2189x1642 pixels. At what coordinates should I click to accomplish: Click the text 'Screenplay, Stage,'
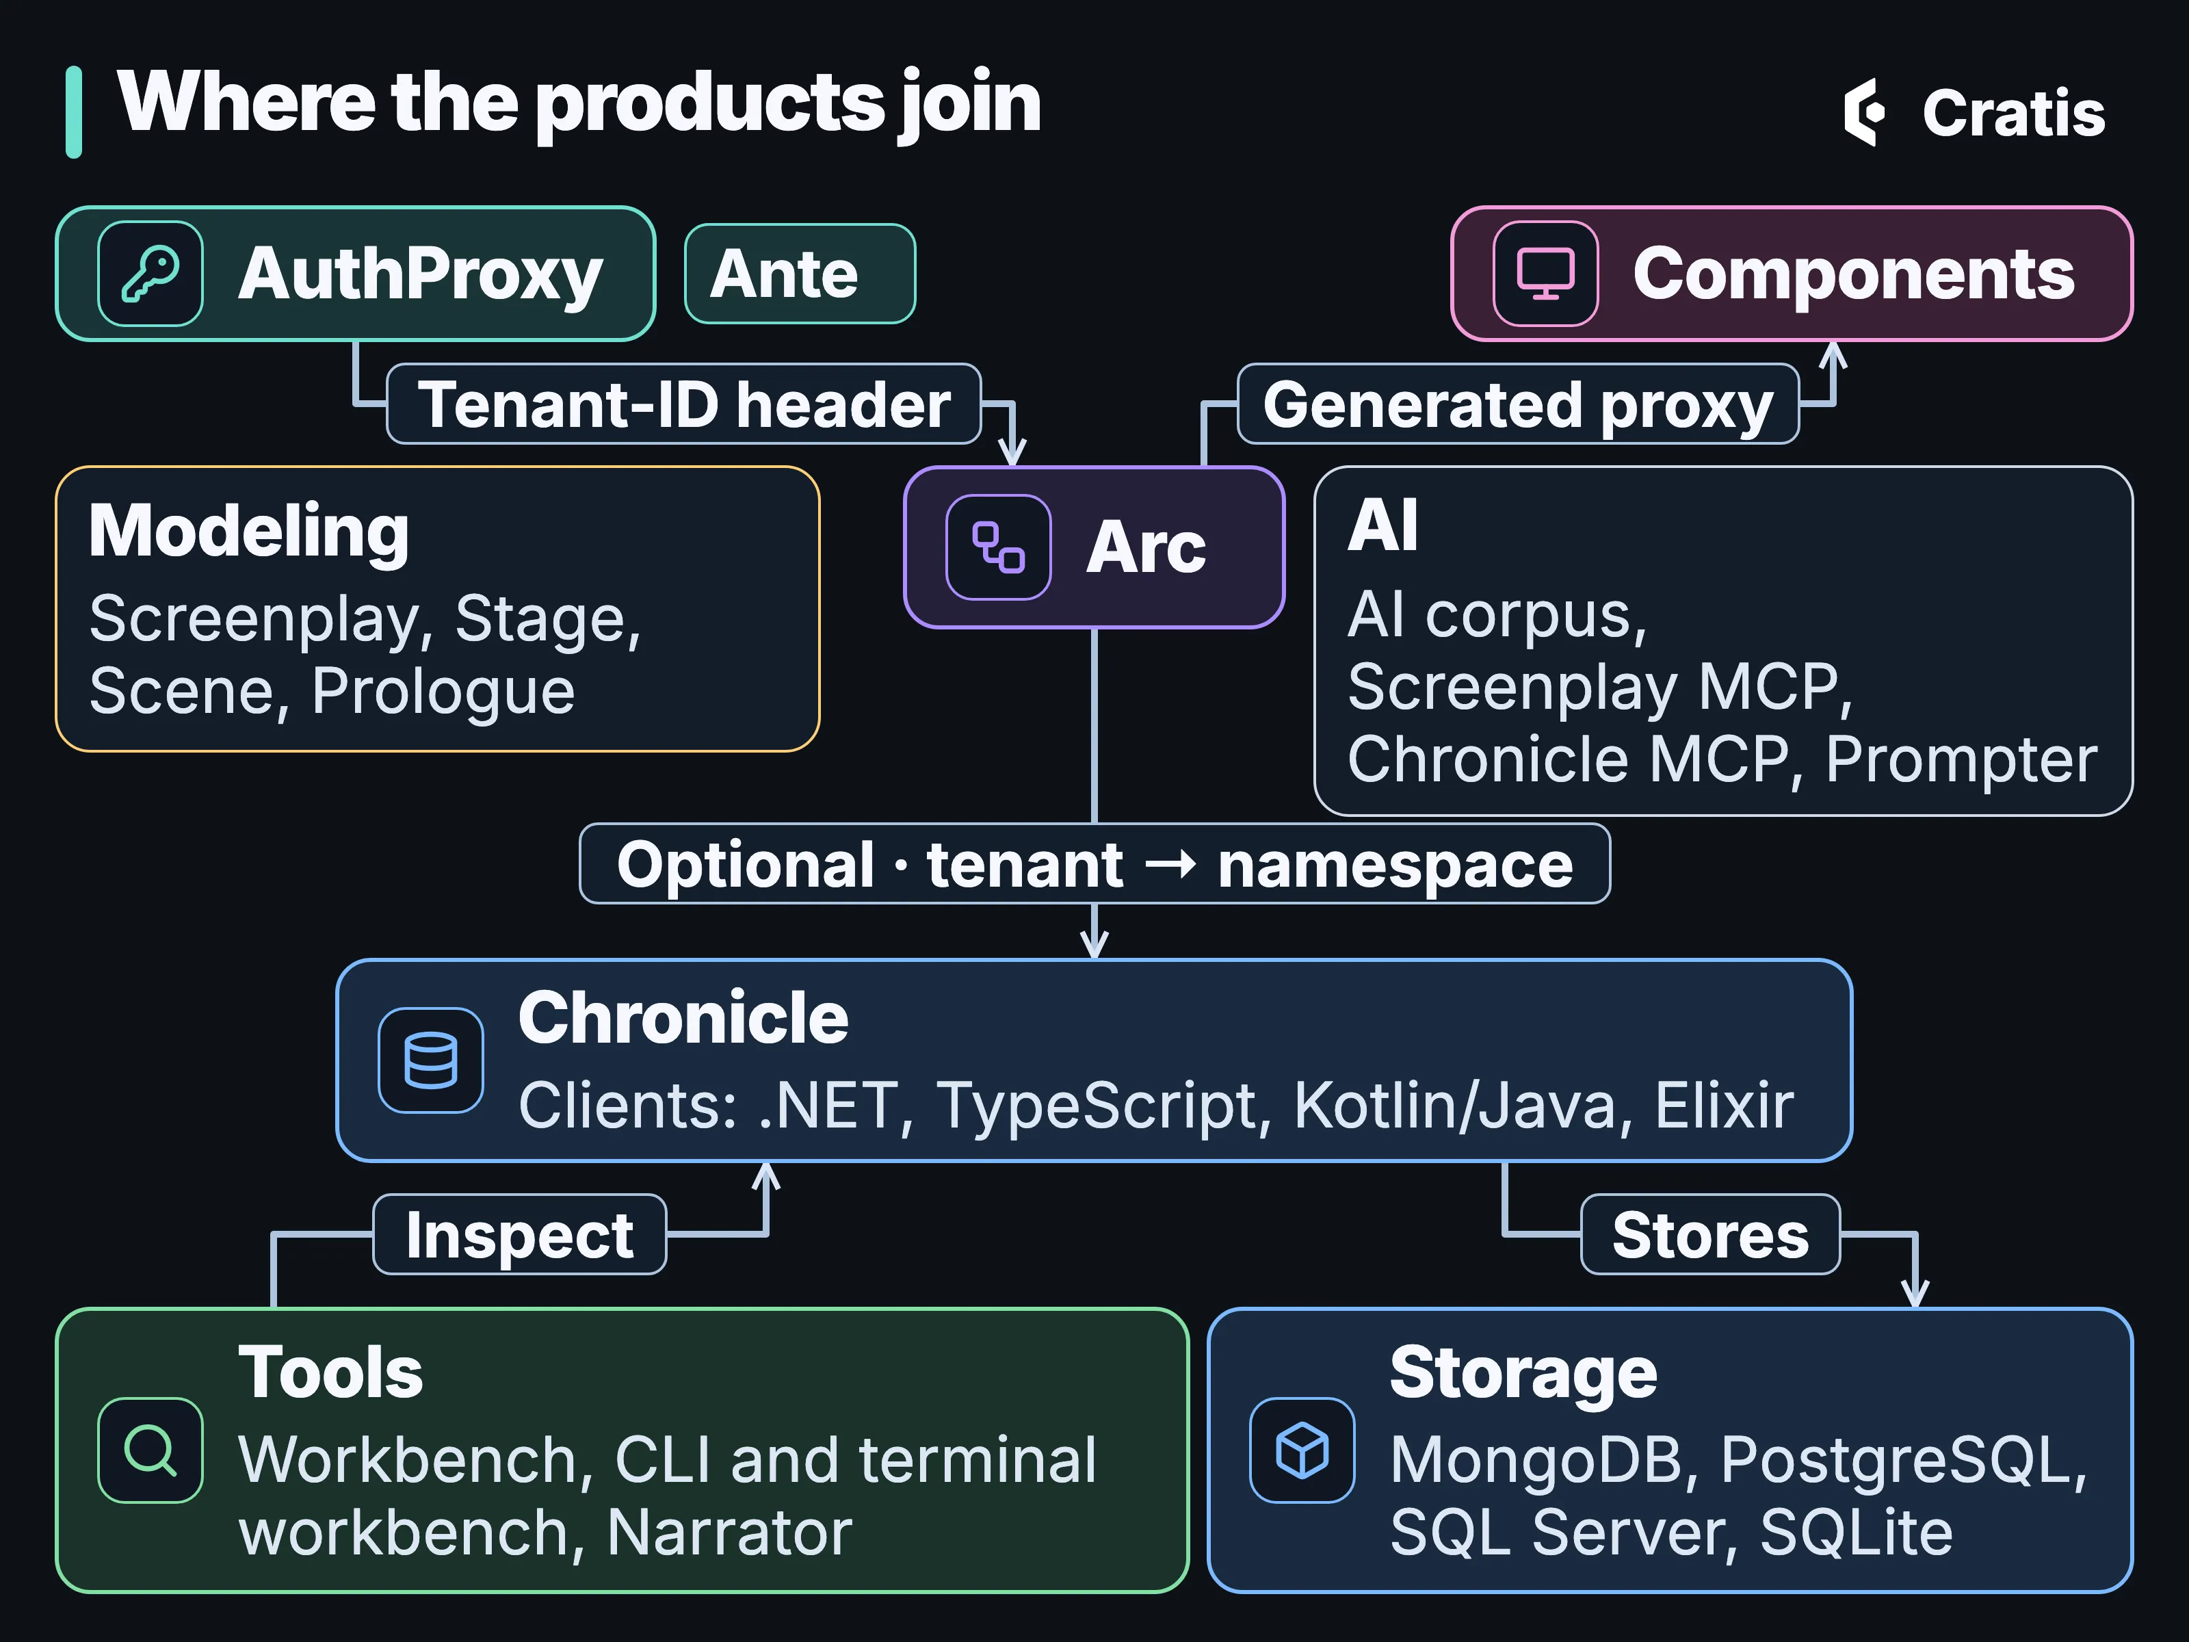[365, 621]
